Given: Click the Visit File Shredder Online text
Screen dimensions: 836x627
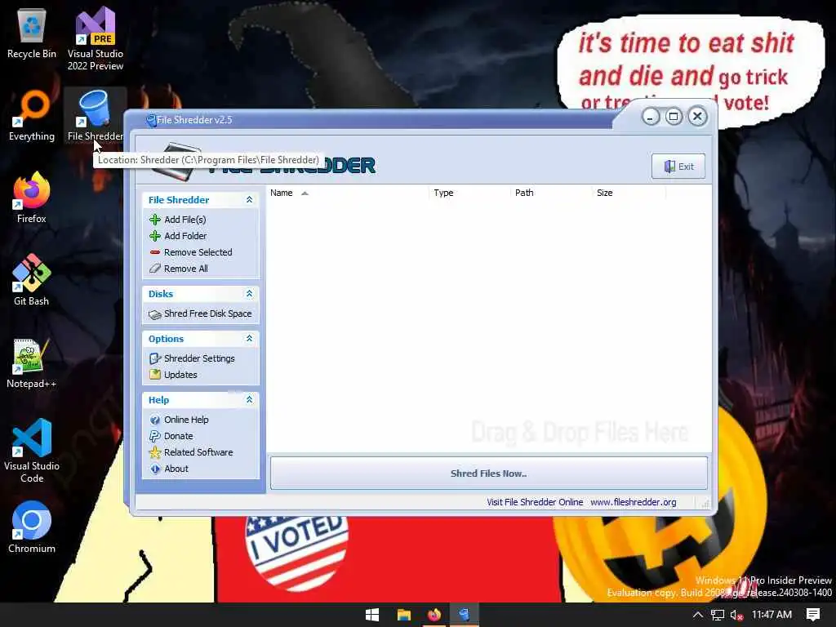Looking at the screenshot, I should pyautogui.click(x=535, y=502).
